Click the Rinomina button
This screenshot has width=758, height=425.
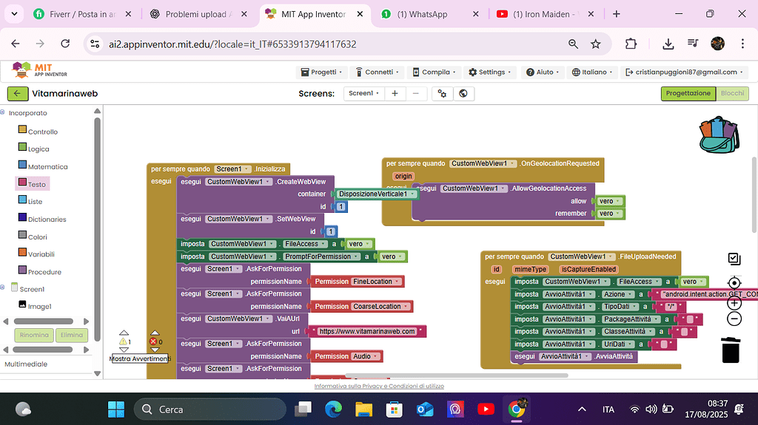tap(34, 335)
